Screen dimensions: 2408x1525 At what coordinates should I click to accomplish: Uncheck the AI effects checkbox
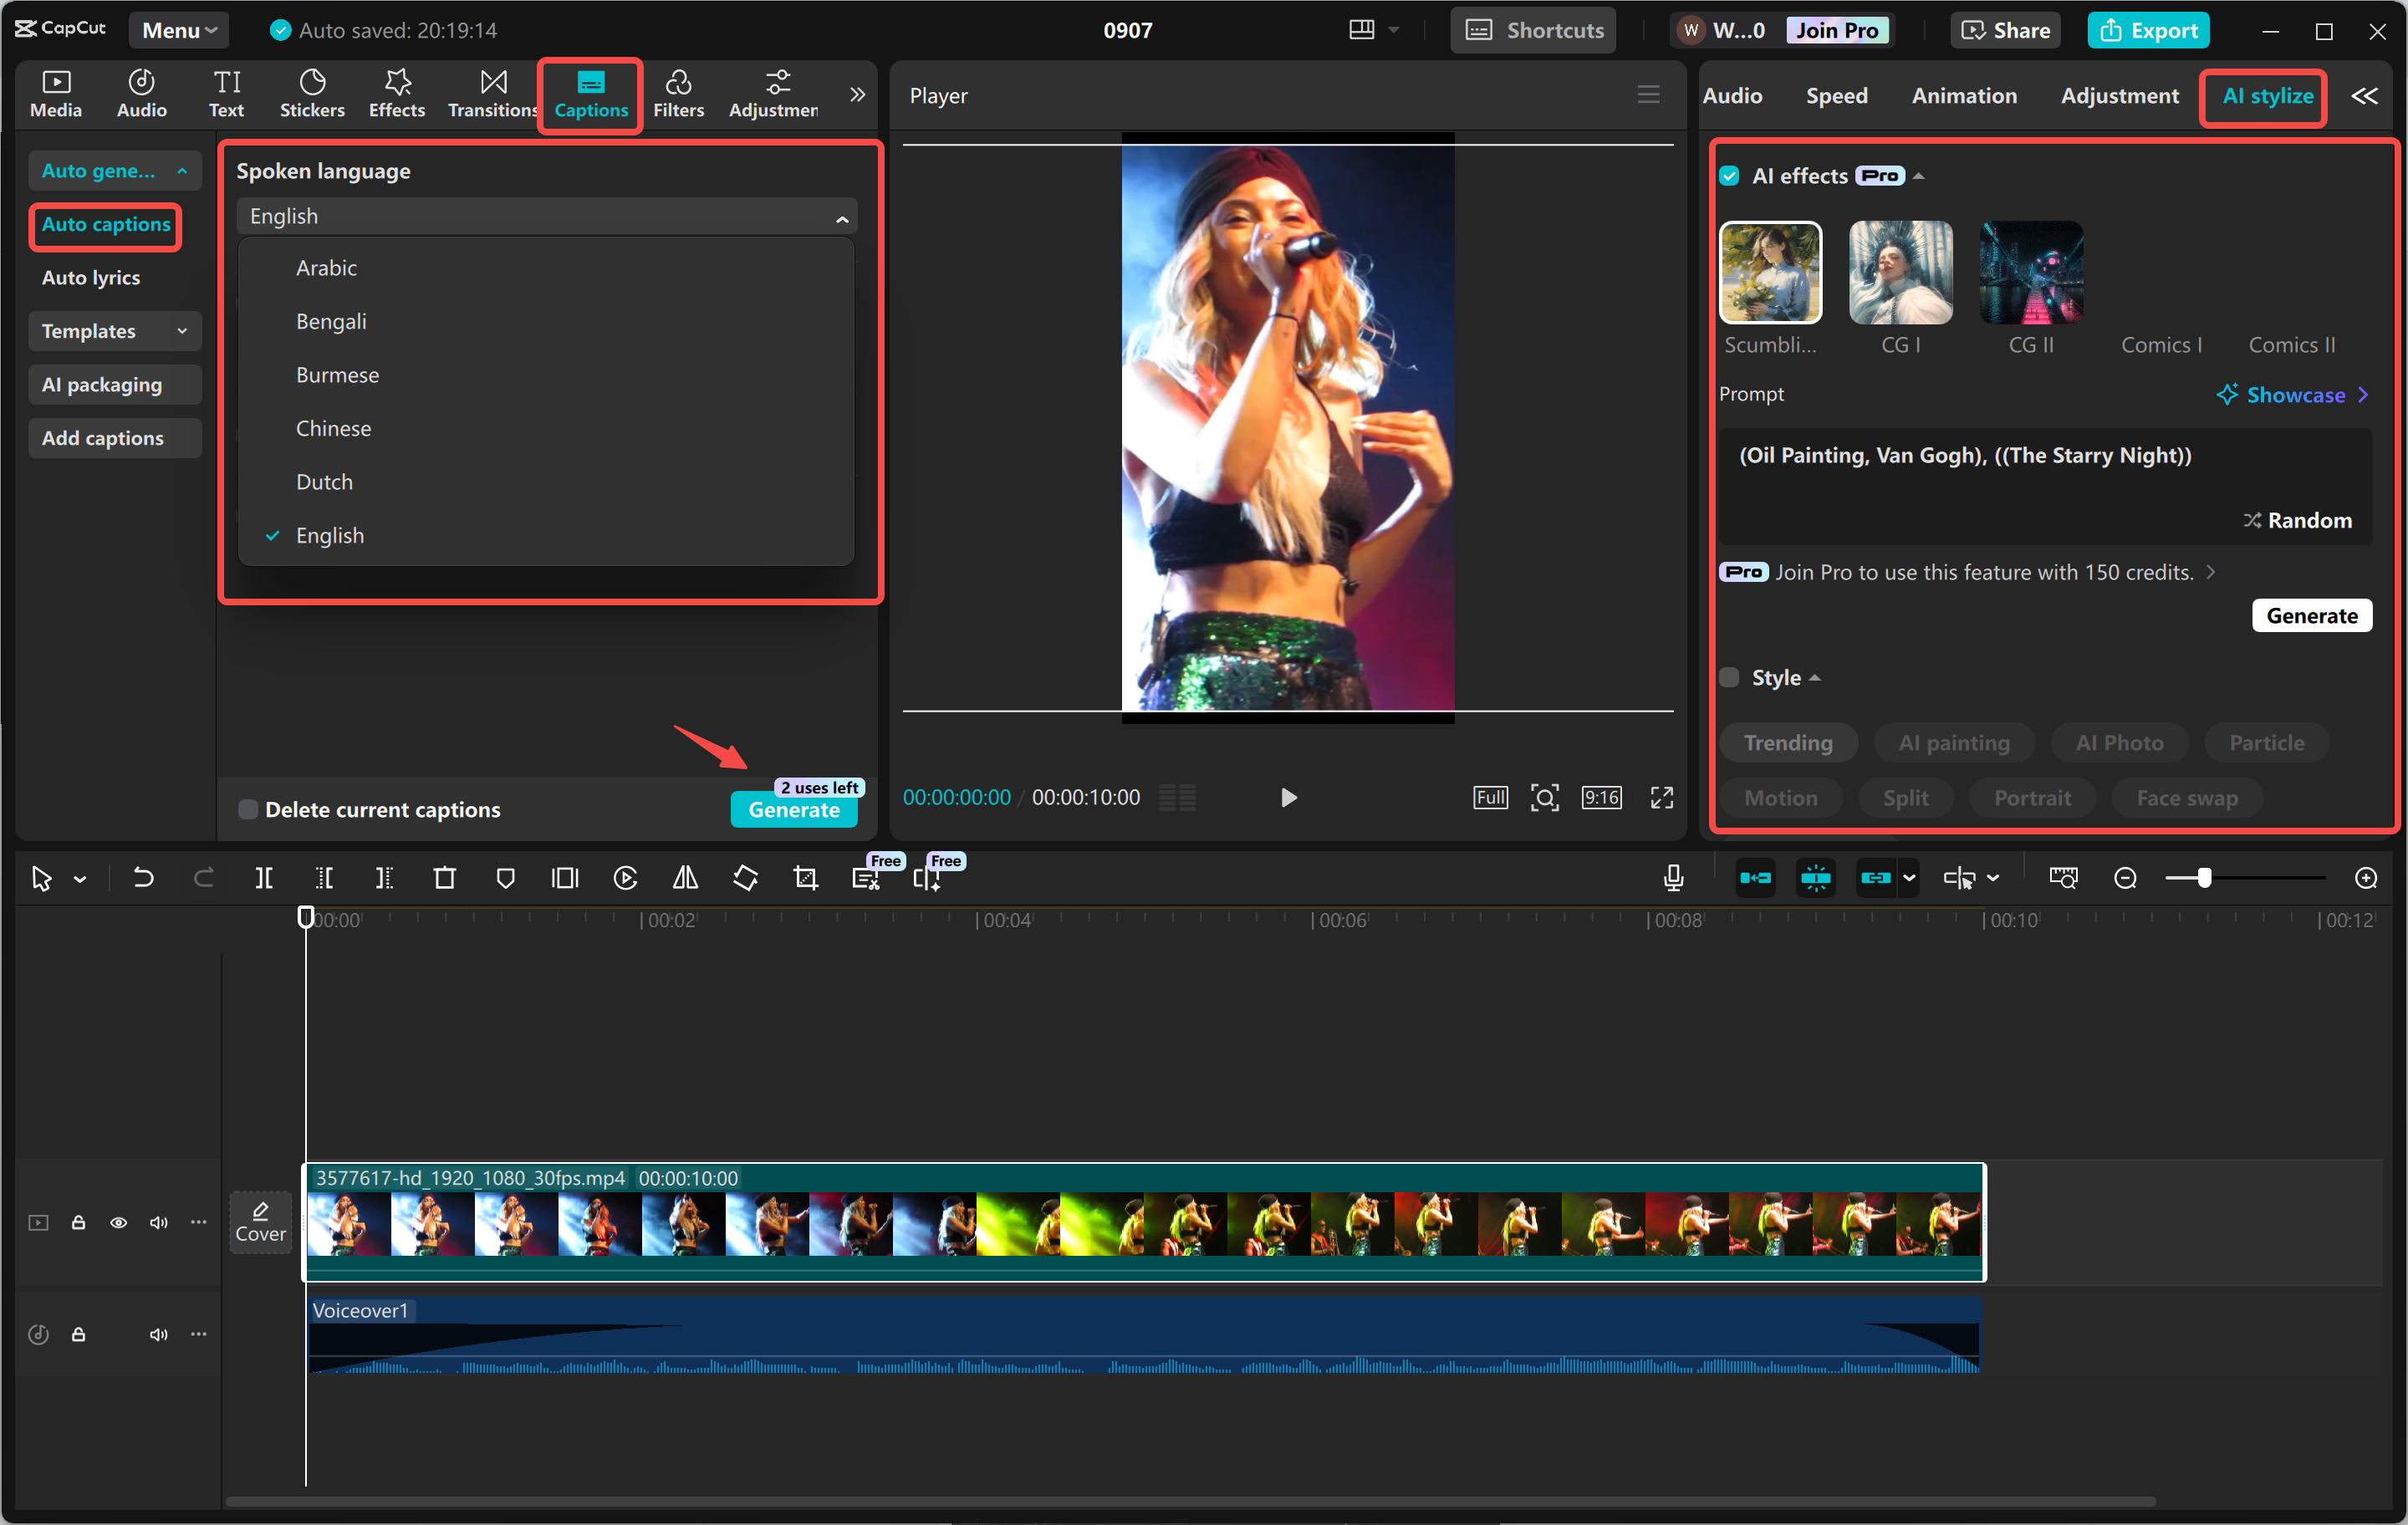point(1729,176)
